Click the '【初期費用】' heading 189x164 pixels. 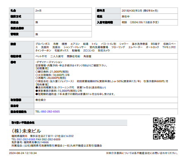click(x=42, y=69)
